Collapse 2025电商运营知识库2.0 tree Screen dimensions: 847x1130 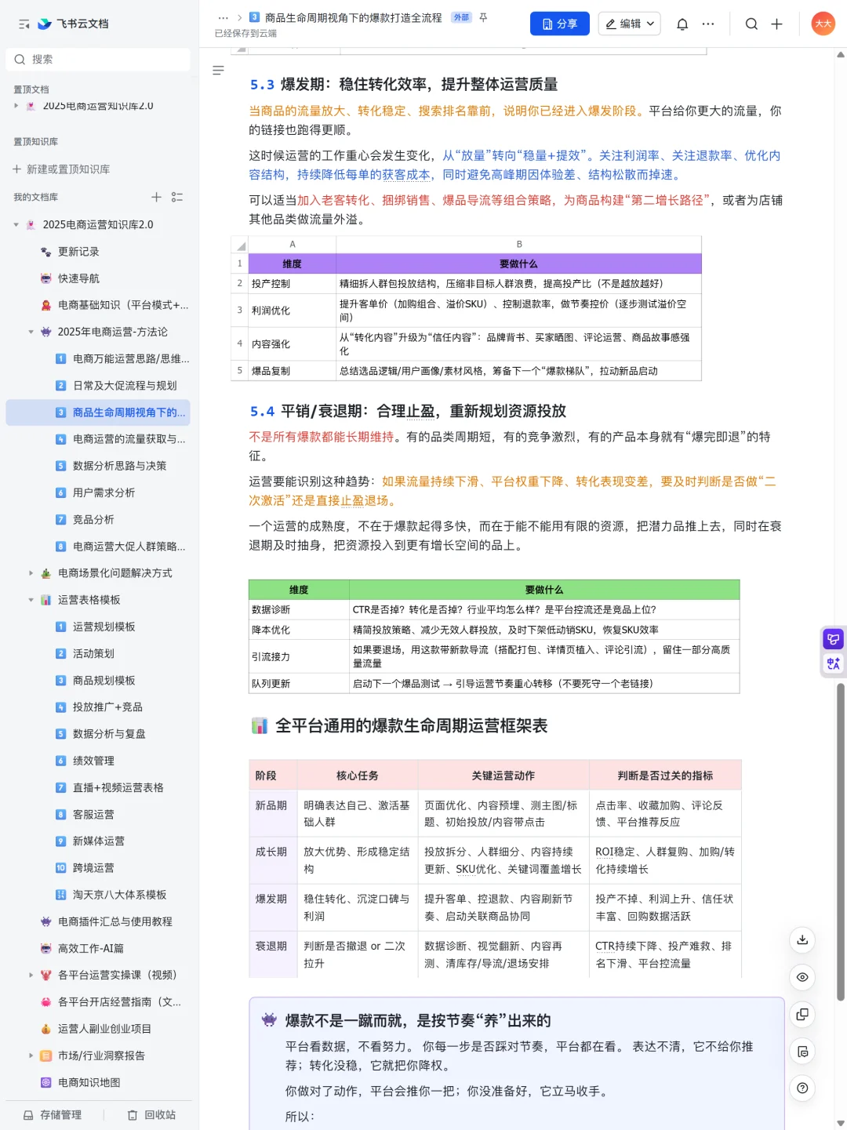coord(16,225)
